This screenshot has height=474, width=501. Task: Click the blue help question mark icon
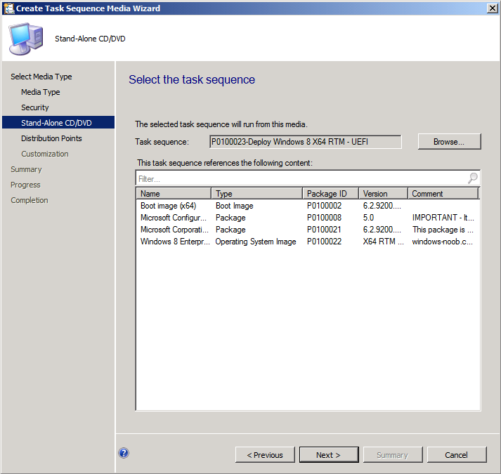[124, 453]
